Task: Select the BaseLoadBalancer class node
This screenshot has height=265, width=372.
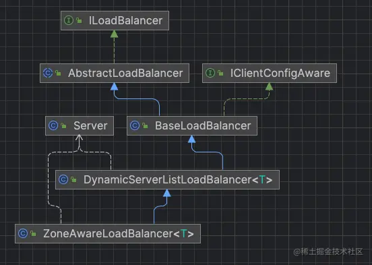Action: pyautogui.click(x=192, y=126)
